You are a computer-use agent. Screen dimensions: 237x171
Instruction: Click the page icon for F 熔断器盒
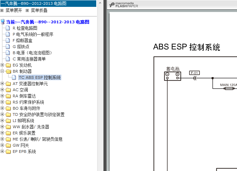8,40
